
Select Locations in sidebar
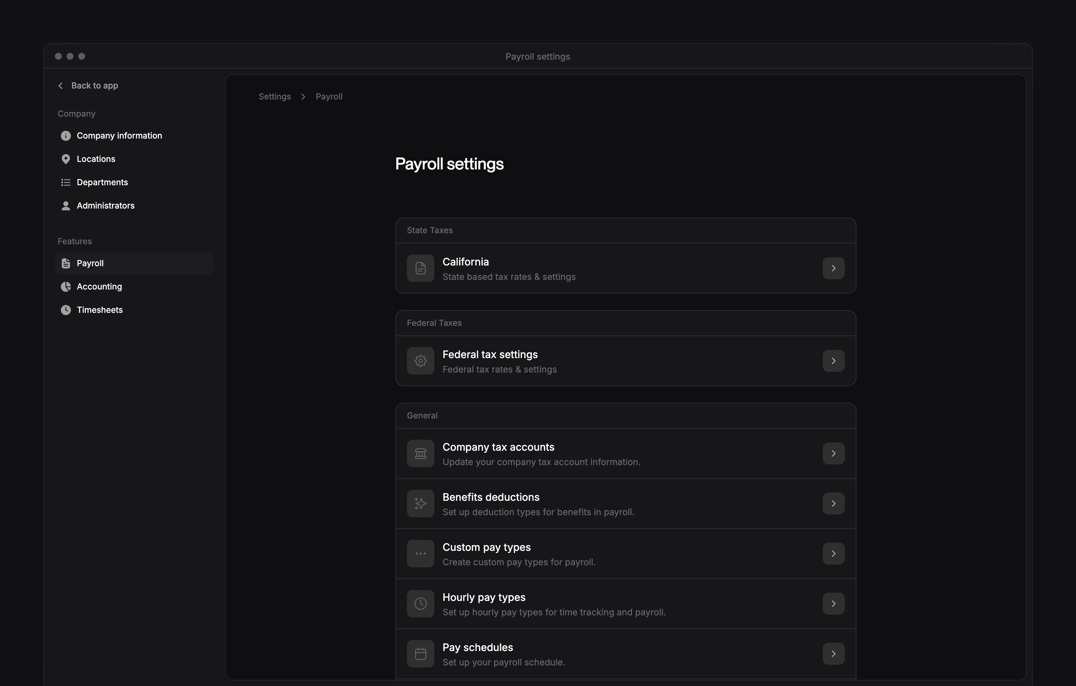pyautogui.click(x=134, y=159)
